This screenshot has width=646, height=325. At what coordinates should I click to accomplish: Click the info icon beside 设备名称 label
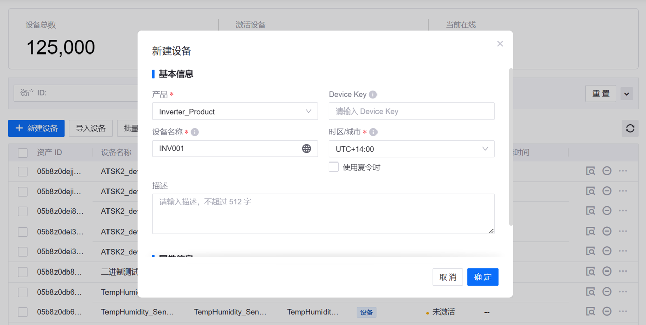coord(195,132)
